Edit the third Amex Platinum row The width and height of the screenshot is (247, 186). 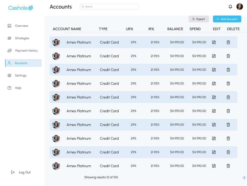(x=214, y=70)
